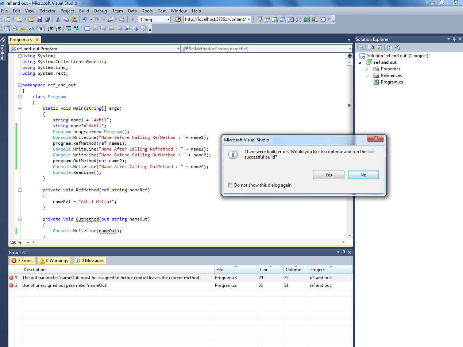Screen dimensions: 463x347
Task: Click the Save All icon
Action: 47,19
